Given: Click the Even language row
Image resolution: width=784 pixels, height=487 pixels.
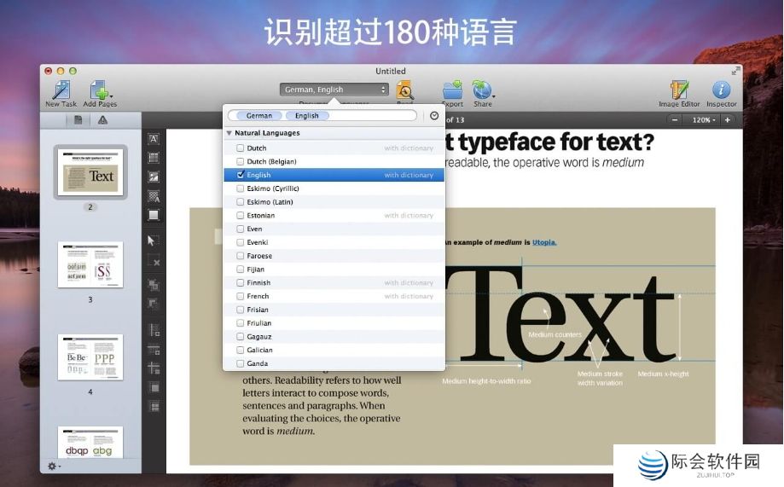Looking at the screenshot, I should [x=334, y=229].
